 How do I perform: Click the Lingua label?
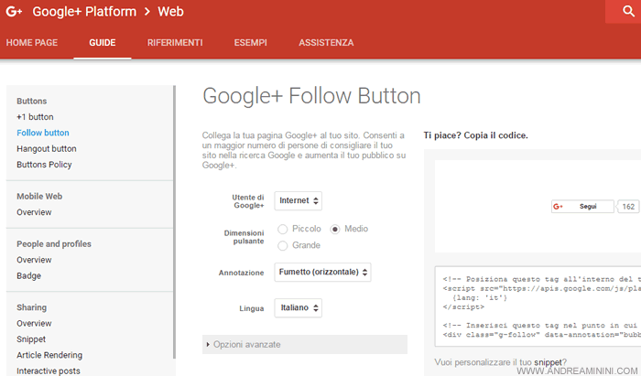[x=252, y=308]
